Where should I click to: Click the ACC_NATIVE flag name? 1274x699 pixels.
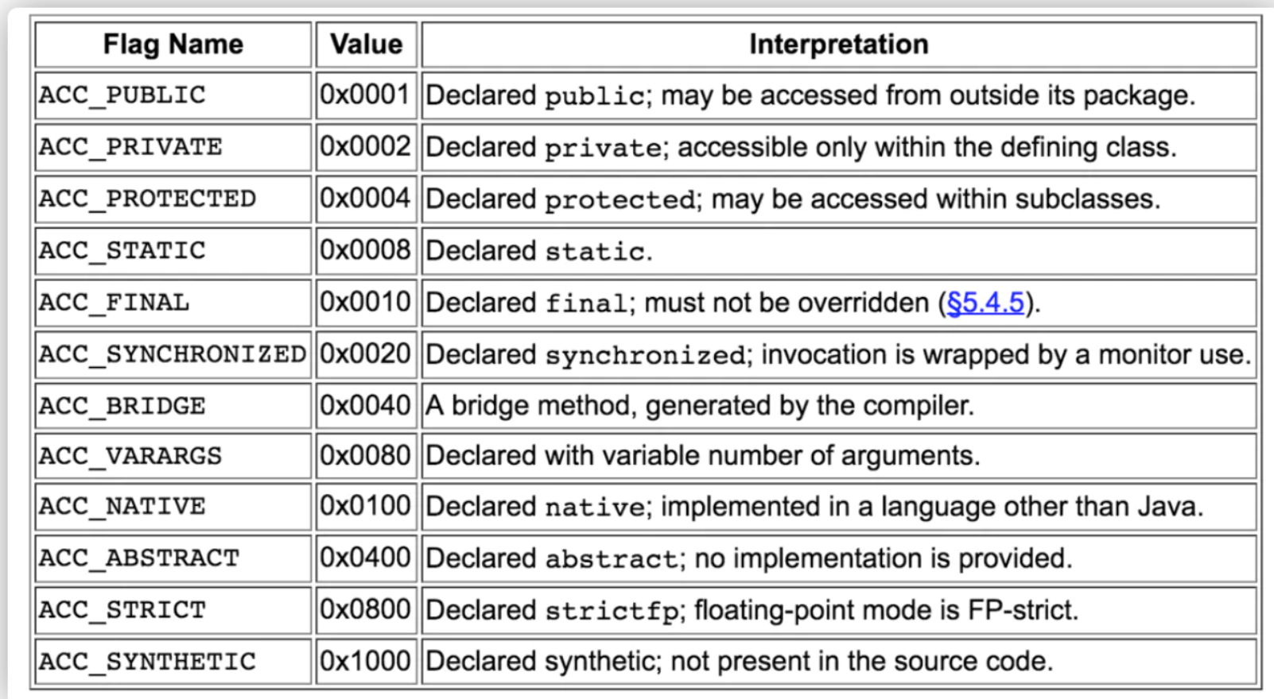pos(122,506)
